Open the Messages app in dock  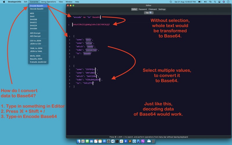tap(87, 141)
